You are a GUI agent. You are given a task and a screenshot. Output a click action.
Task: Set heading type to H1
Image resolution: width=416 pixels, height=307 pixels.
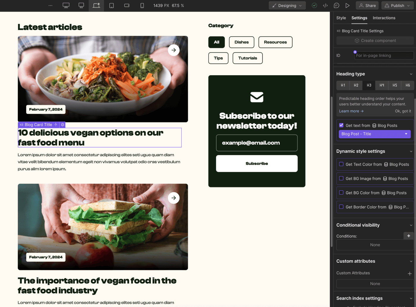tap(343, 85)
